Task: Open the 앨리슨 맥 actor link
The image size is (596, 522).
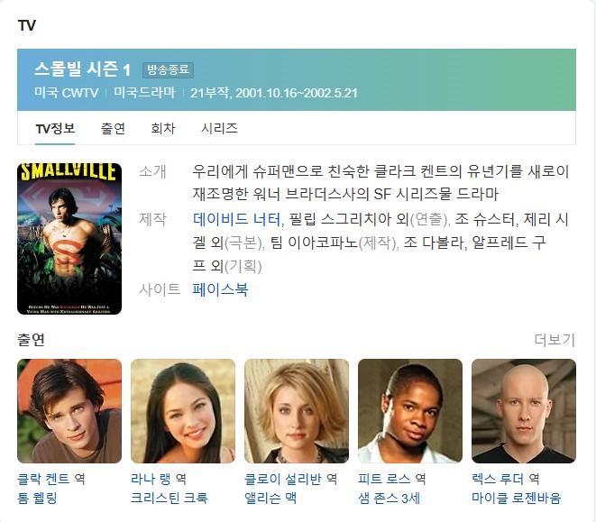Action: pos(270,498)
